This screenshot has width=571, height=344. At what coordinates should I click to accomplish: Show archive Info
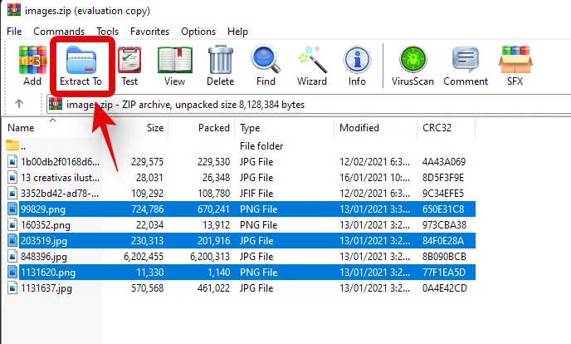[x=357, y=66]
